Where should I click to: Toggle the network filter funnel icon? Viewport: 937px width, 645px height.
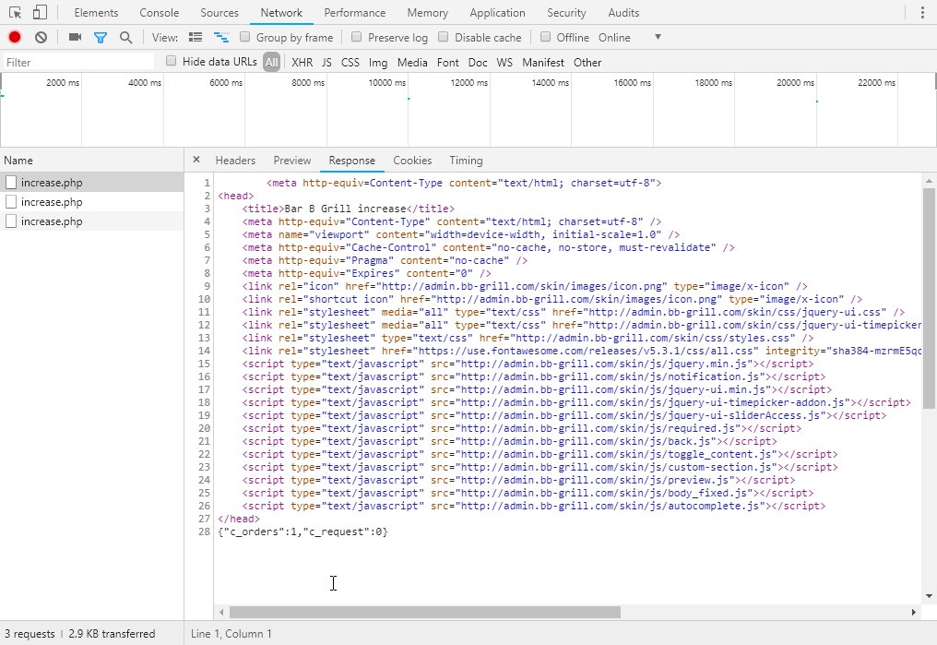(101, 37)
